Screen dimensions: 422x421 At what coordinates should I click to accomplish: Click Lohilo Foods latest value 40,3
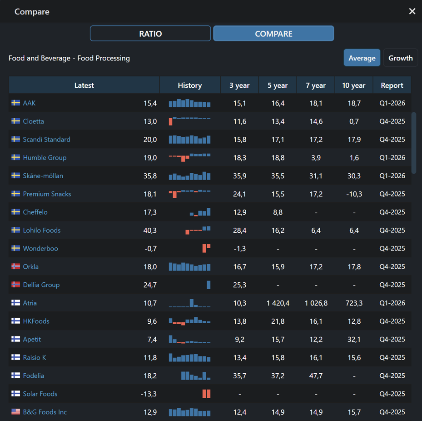point(150,231)
